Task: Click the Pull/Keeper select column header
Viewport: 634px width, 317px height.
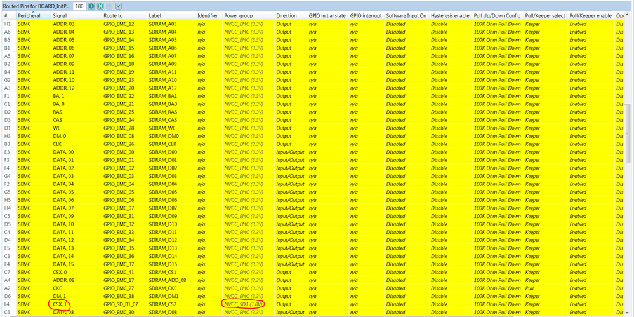Action: (x=545, y=15)
